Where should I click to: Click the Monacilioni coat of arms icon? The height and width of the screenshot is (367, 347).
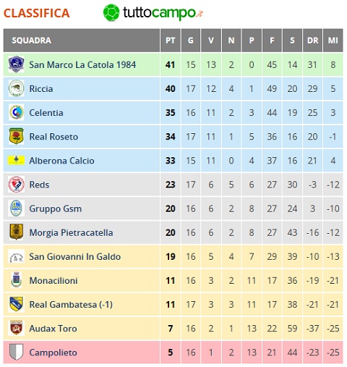click(x=16, y=280)
